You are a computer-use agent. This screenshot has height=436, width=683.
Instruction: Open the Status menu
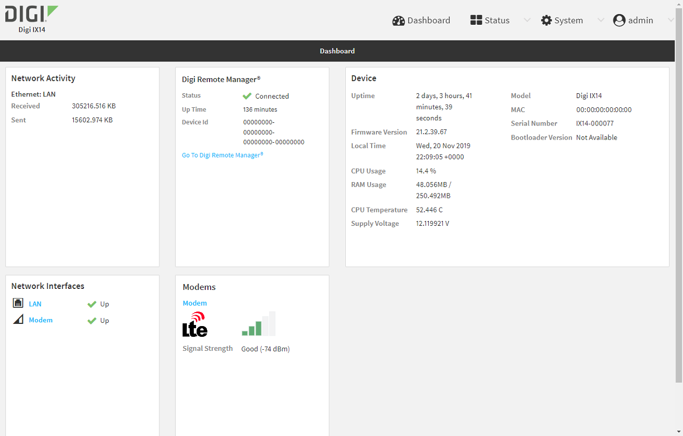click(497, 20)
